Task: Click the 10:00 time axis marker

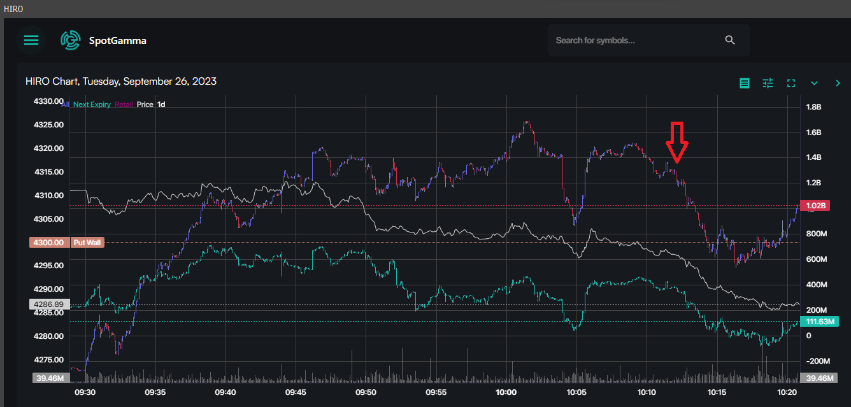Action: (506, 392)
